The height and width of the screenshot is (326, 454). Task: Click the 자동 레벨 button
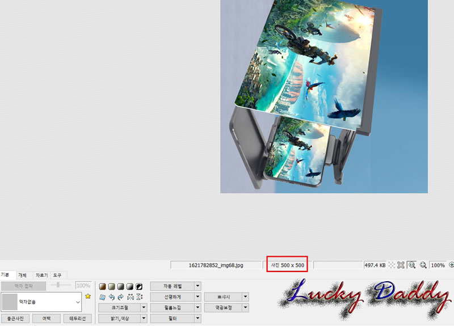pos(173,286)
